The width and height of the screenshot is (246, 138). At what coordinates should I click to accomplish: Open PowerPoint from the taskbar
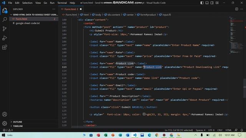[113, 135]
